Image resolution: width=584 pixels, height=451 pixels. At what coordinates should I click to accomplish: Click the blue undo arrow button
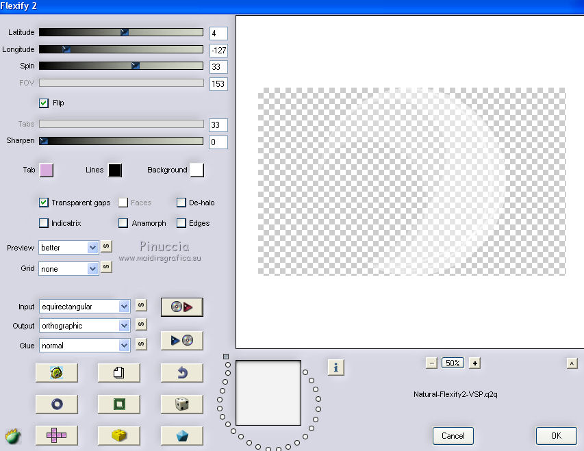click(181, 372)
